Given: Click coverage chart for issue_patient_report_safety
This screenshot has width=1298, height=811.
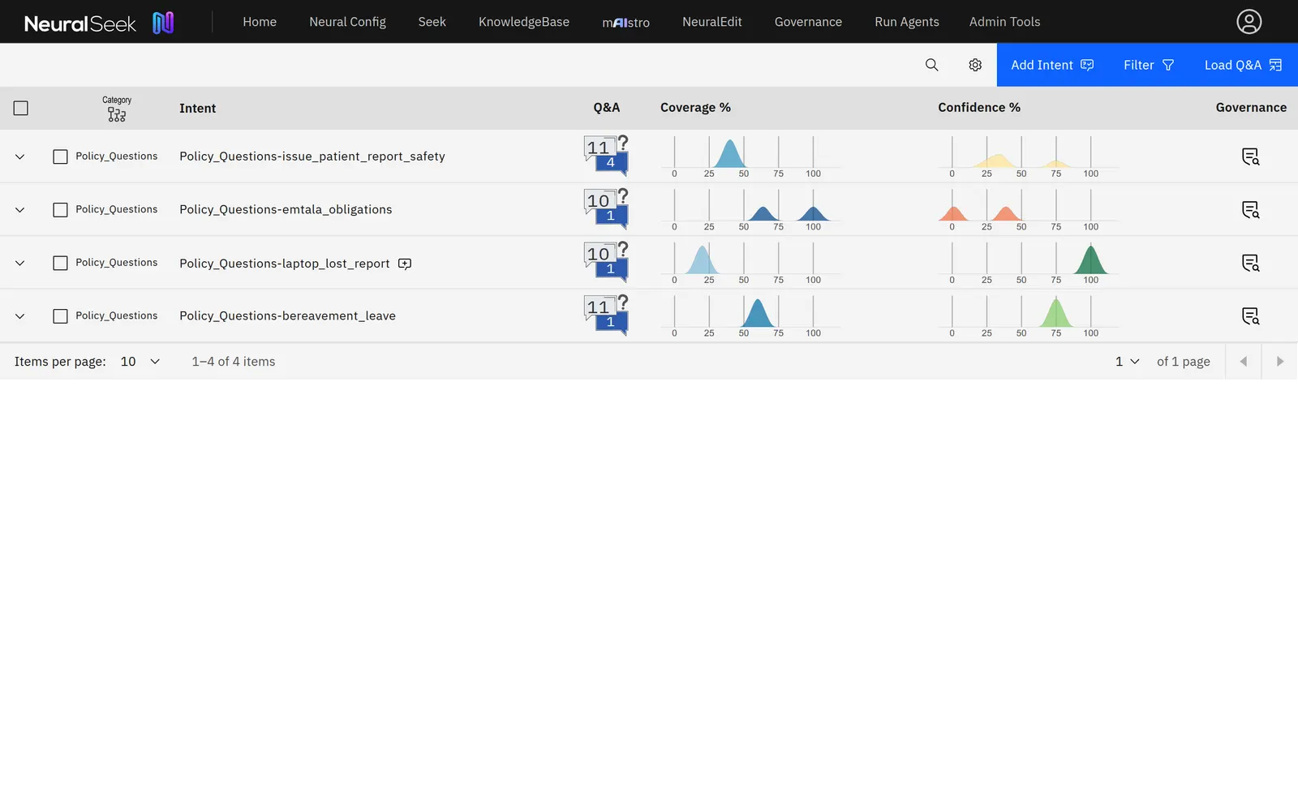Looking at the screenshot, I should [750, 157].
